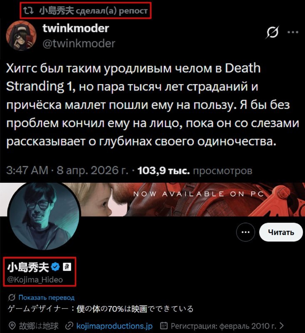
Task: Open the Grok icon on the tweet
Action: click(272, 32)
